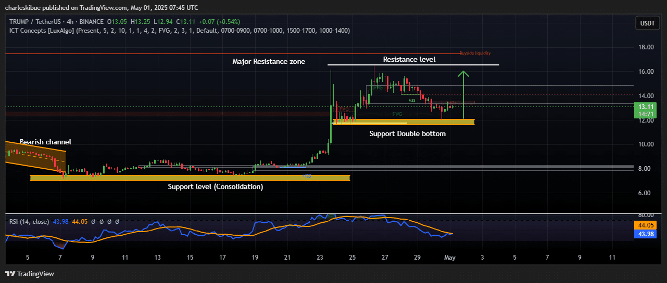Select the yellow double bottom support zone
This screenshot has height=283, width=667.
click(404, 122)
